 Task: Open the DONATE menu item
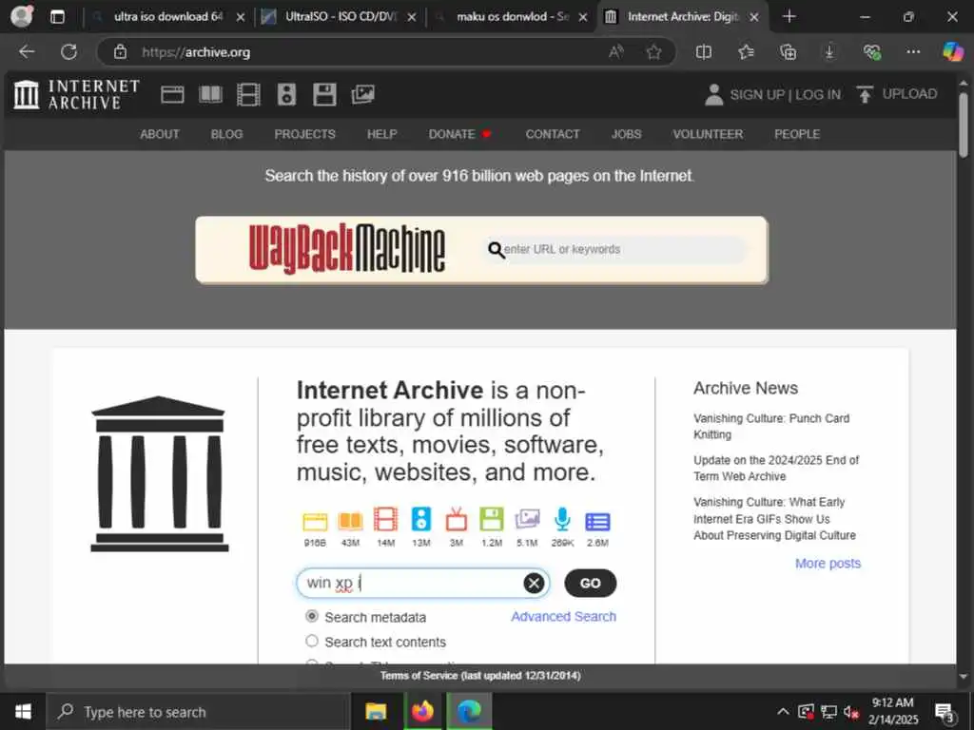tap(459, 134)
